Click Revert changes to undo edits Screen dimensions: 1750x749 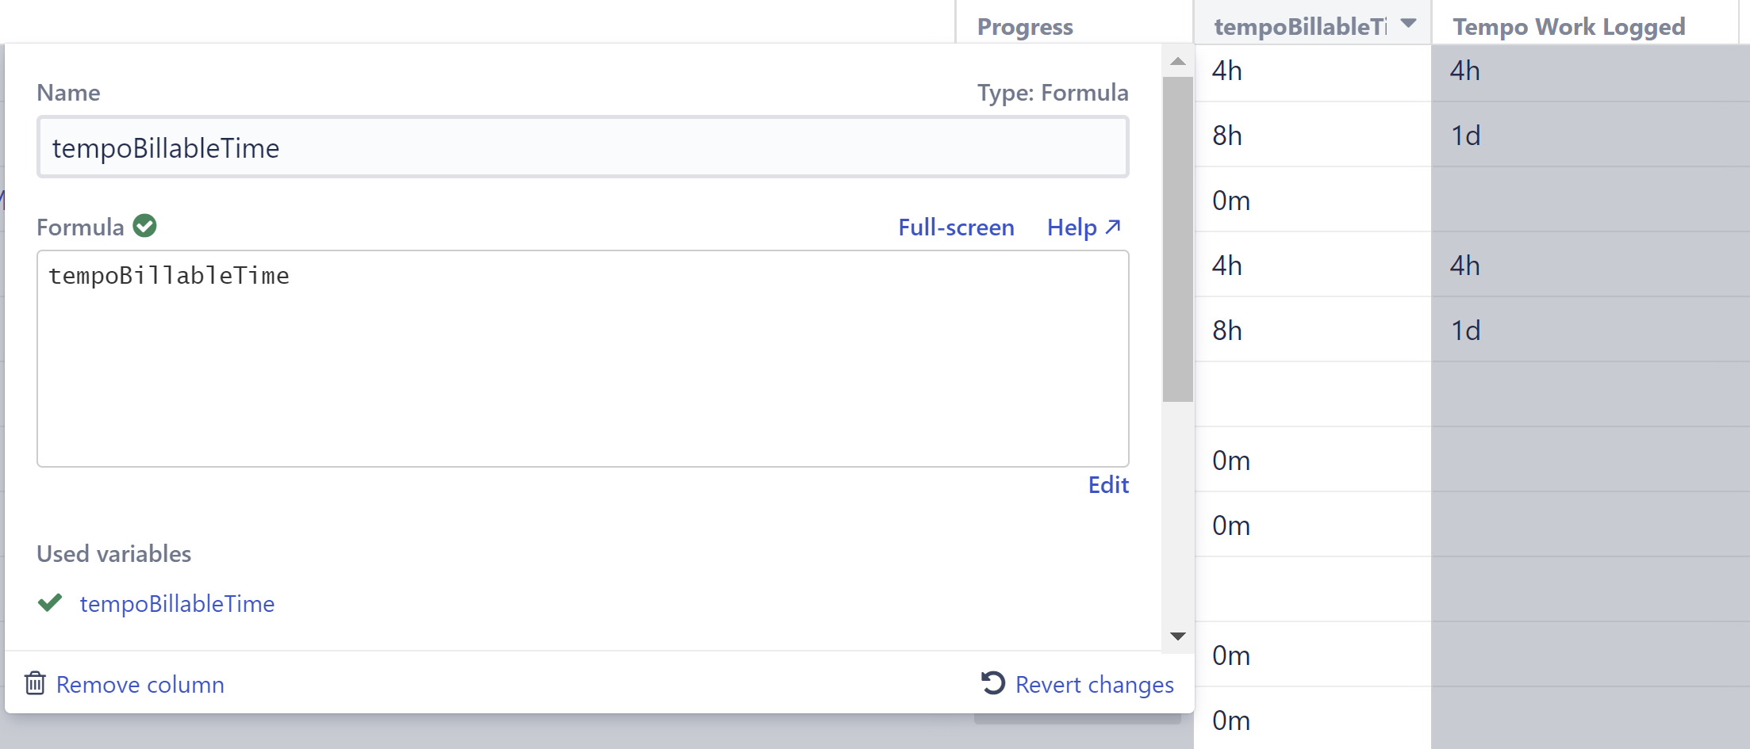point(1095,684)
